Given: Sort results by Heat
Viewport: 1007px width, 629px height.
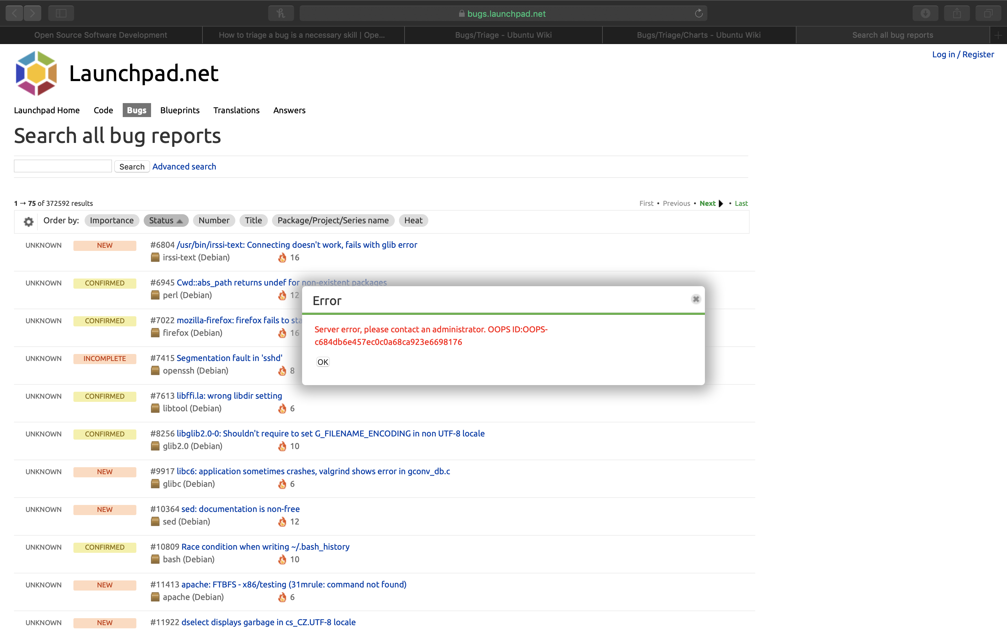Looking at the screenshot, I should tap(413, 220).
